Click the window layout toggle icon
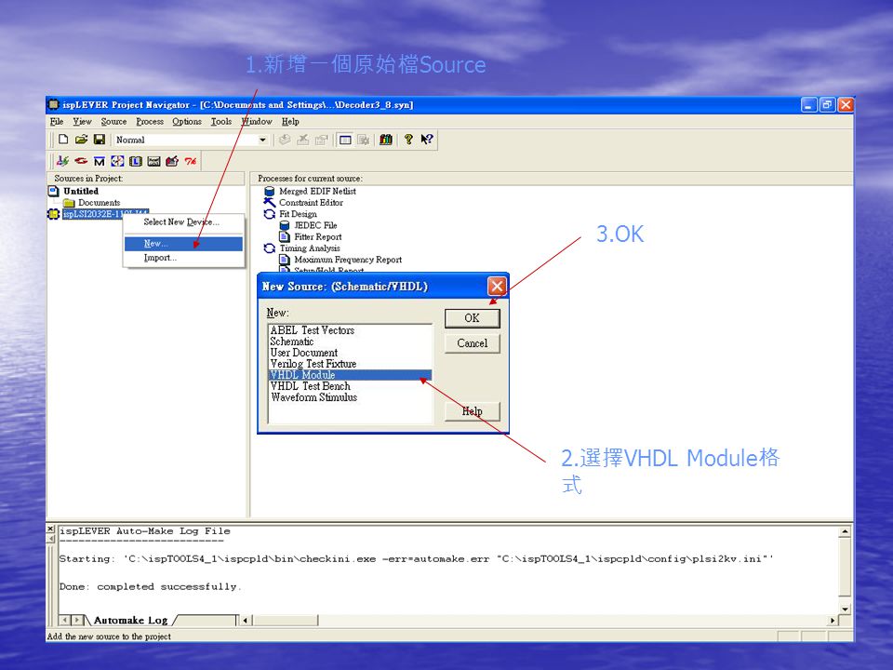Image resolution: width=893 pixels, height=670 pixels. click(x=345, y=140)
